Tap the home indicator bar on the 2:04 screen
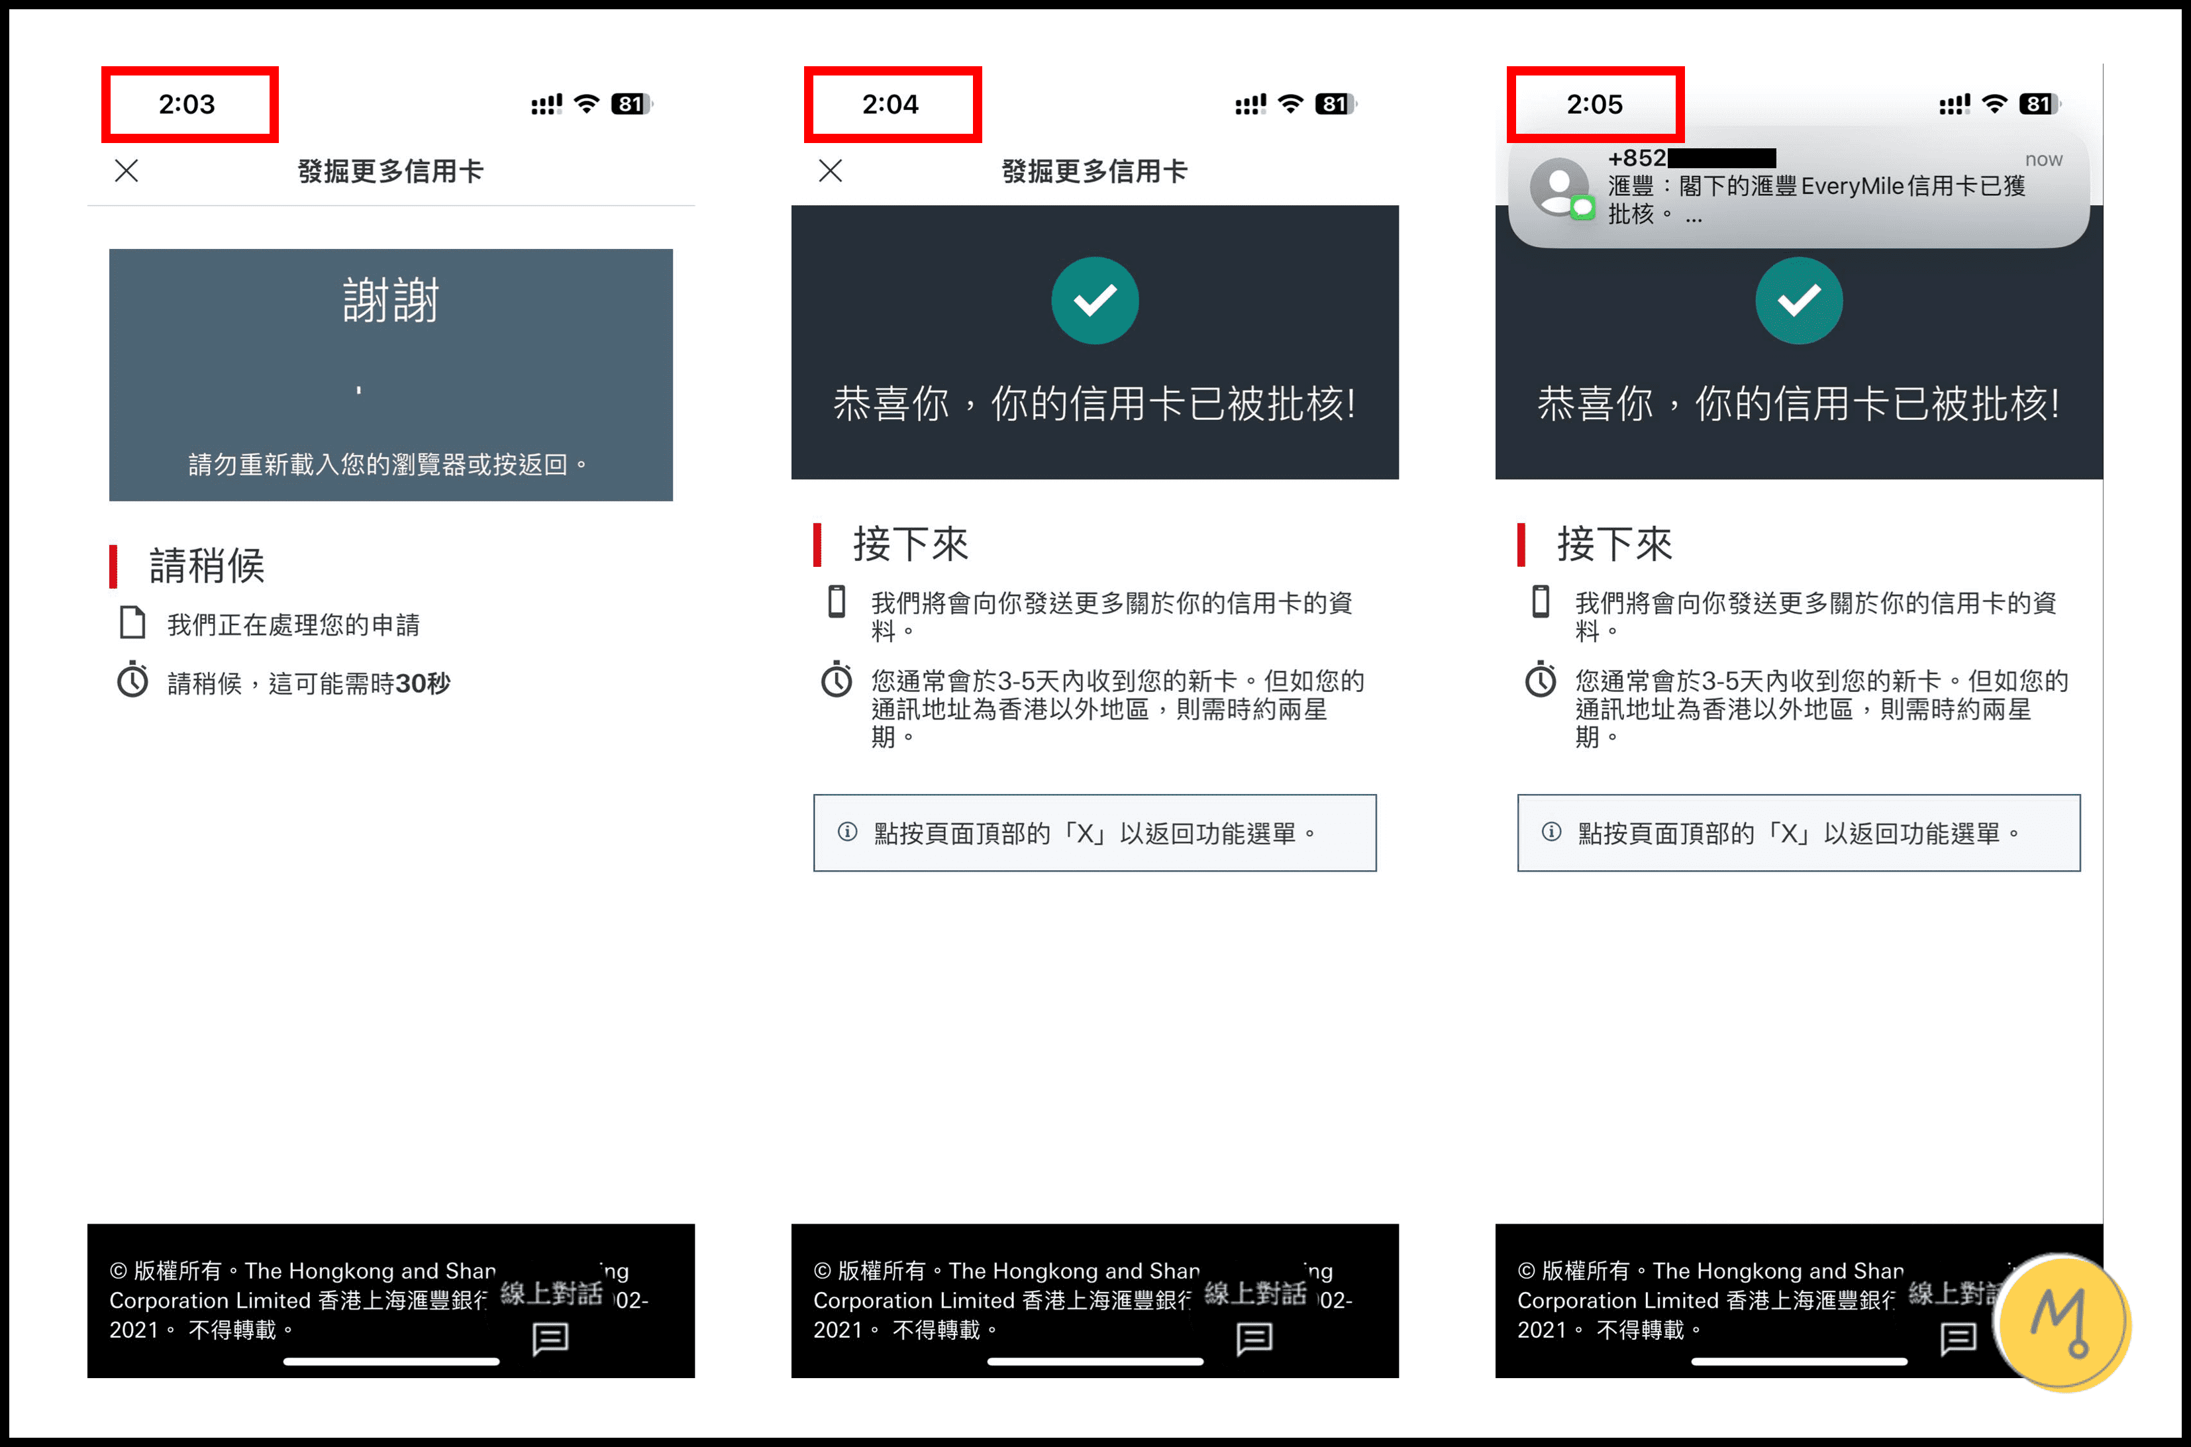The image size is (2191, 1447). [1095, 1361]
